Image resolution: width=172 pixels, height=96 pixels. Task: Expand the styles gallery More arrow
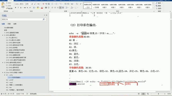pos(153,8)
